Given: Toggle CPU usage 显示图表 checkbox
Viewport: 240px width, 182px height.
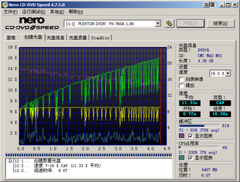Looking at the screenshot, I should point(191,158).
